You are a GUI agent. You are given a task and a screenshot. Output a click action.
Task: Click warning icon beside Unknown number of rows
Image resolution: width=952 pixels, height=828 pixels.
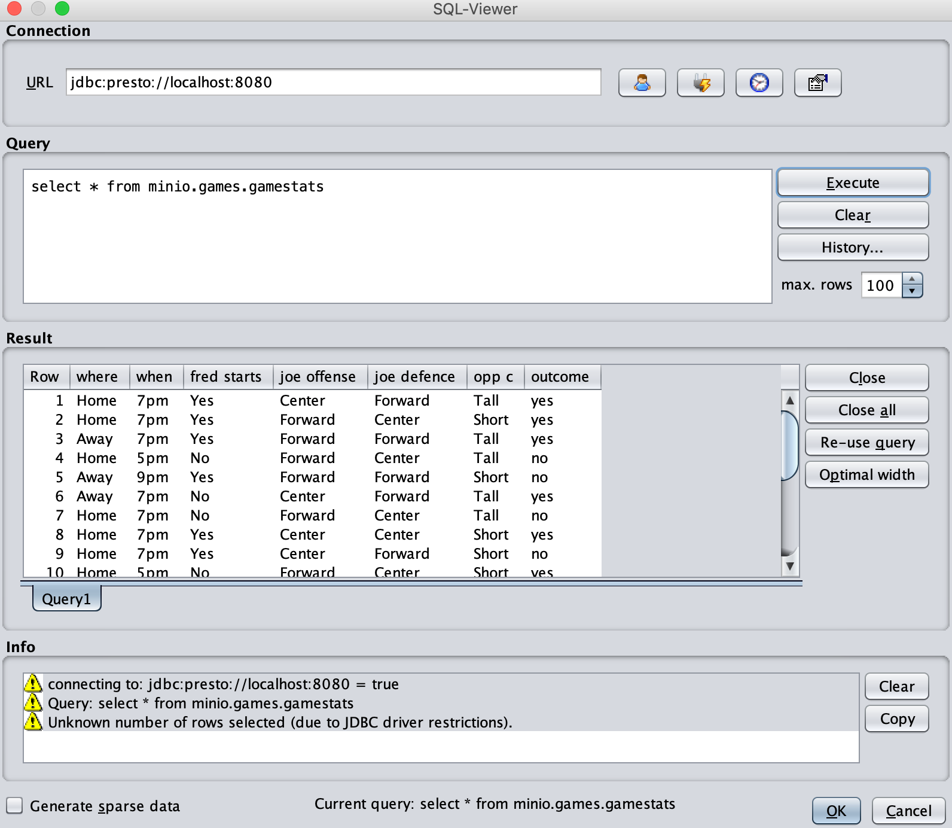[33, 722]
